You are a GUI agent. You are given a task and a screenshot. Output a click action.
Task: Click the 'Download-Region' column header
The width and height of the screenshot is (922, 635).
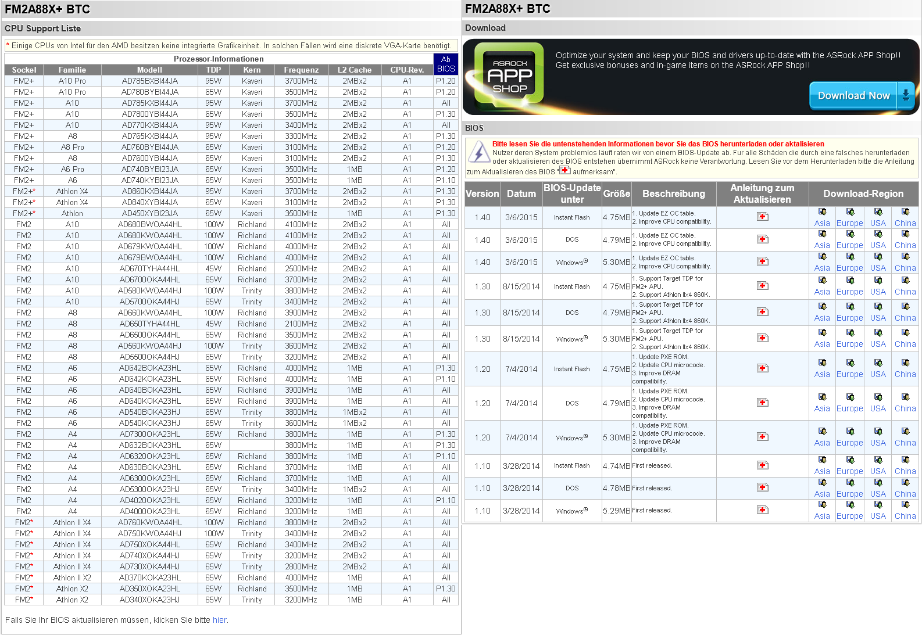863,194
